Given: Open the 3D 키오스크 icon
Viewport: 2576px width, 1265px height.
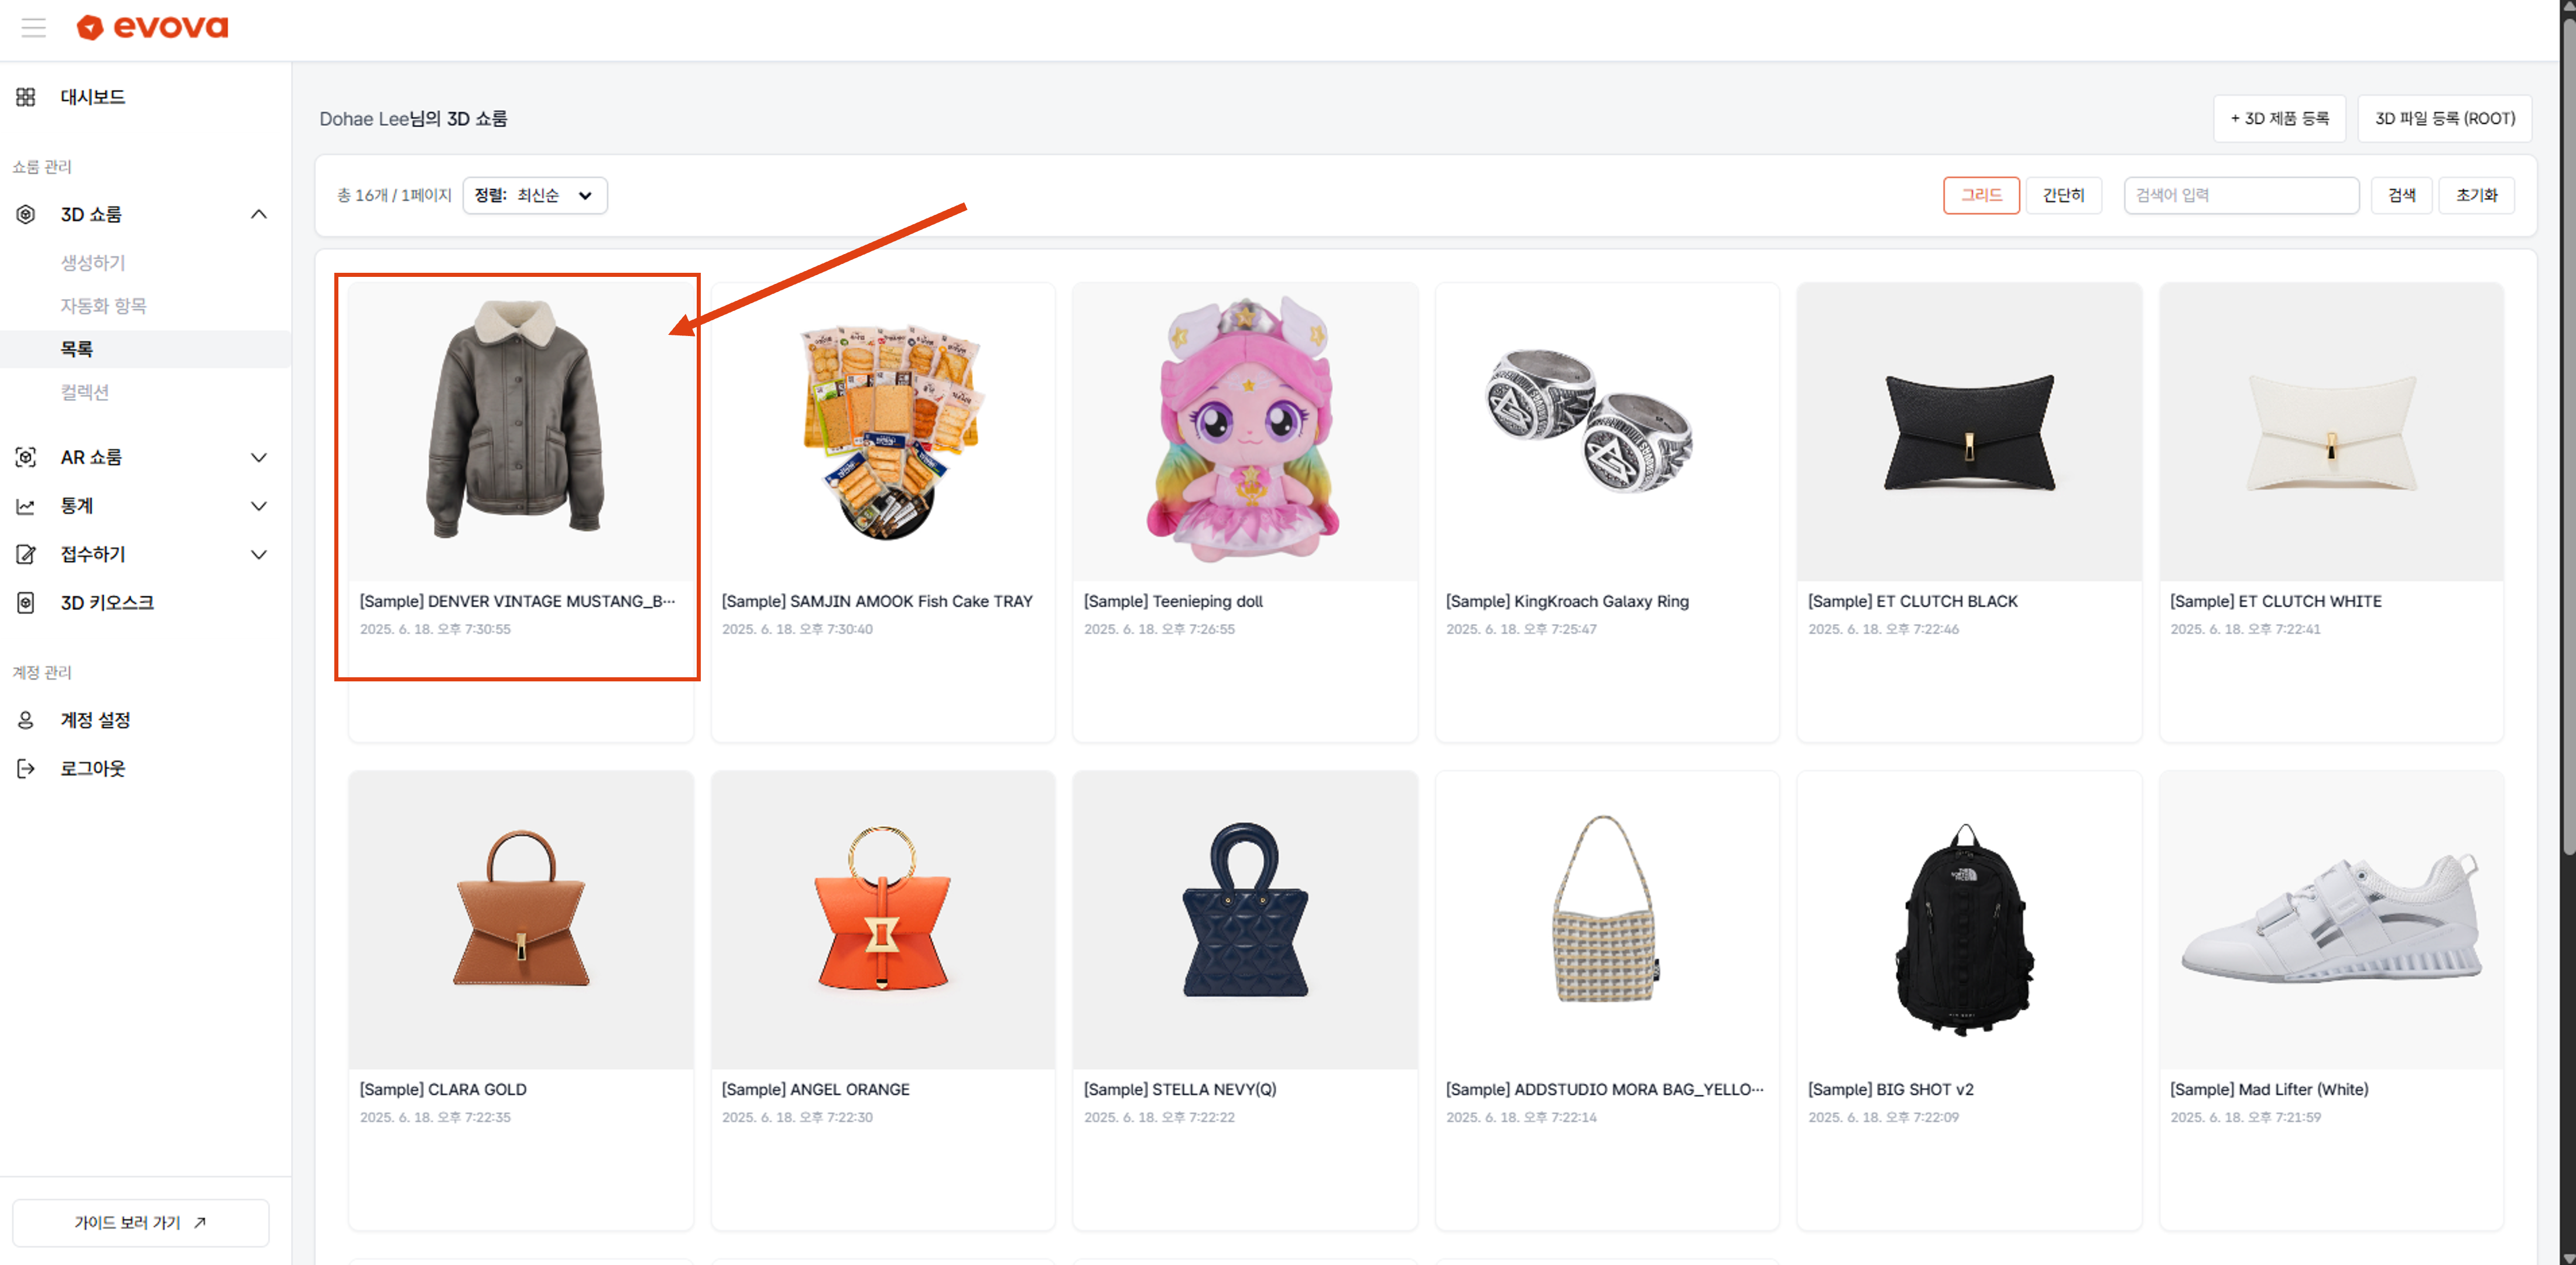Looking at the screenshot, I should (x=25, y=602).
